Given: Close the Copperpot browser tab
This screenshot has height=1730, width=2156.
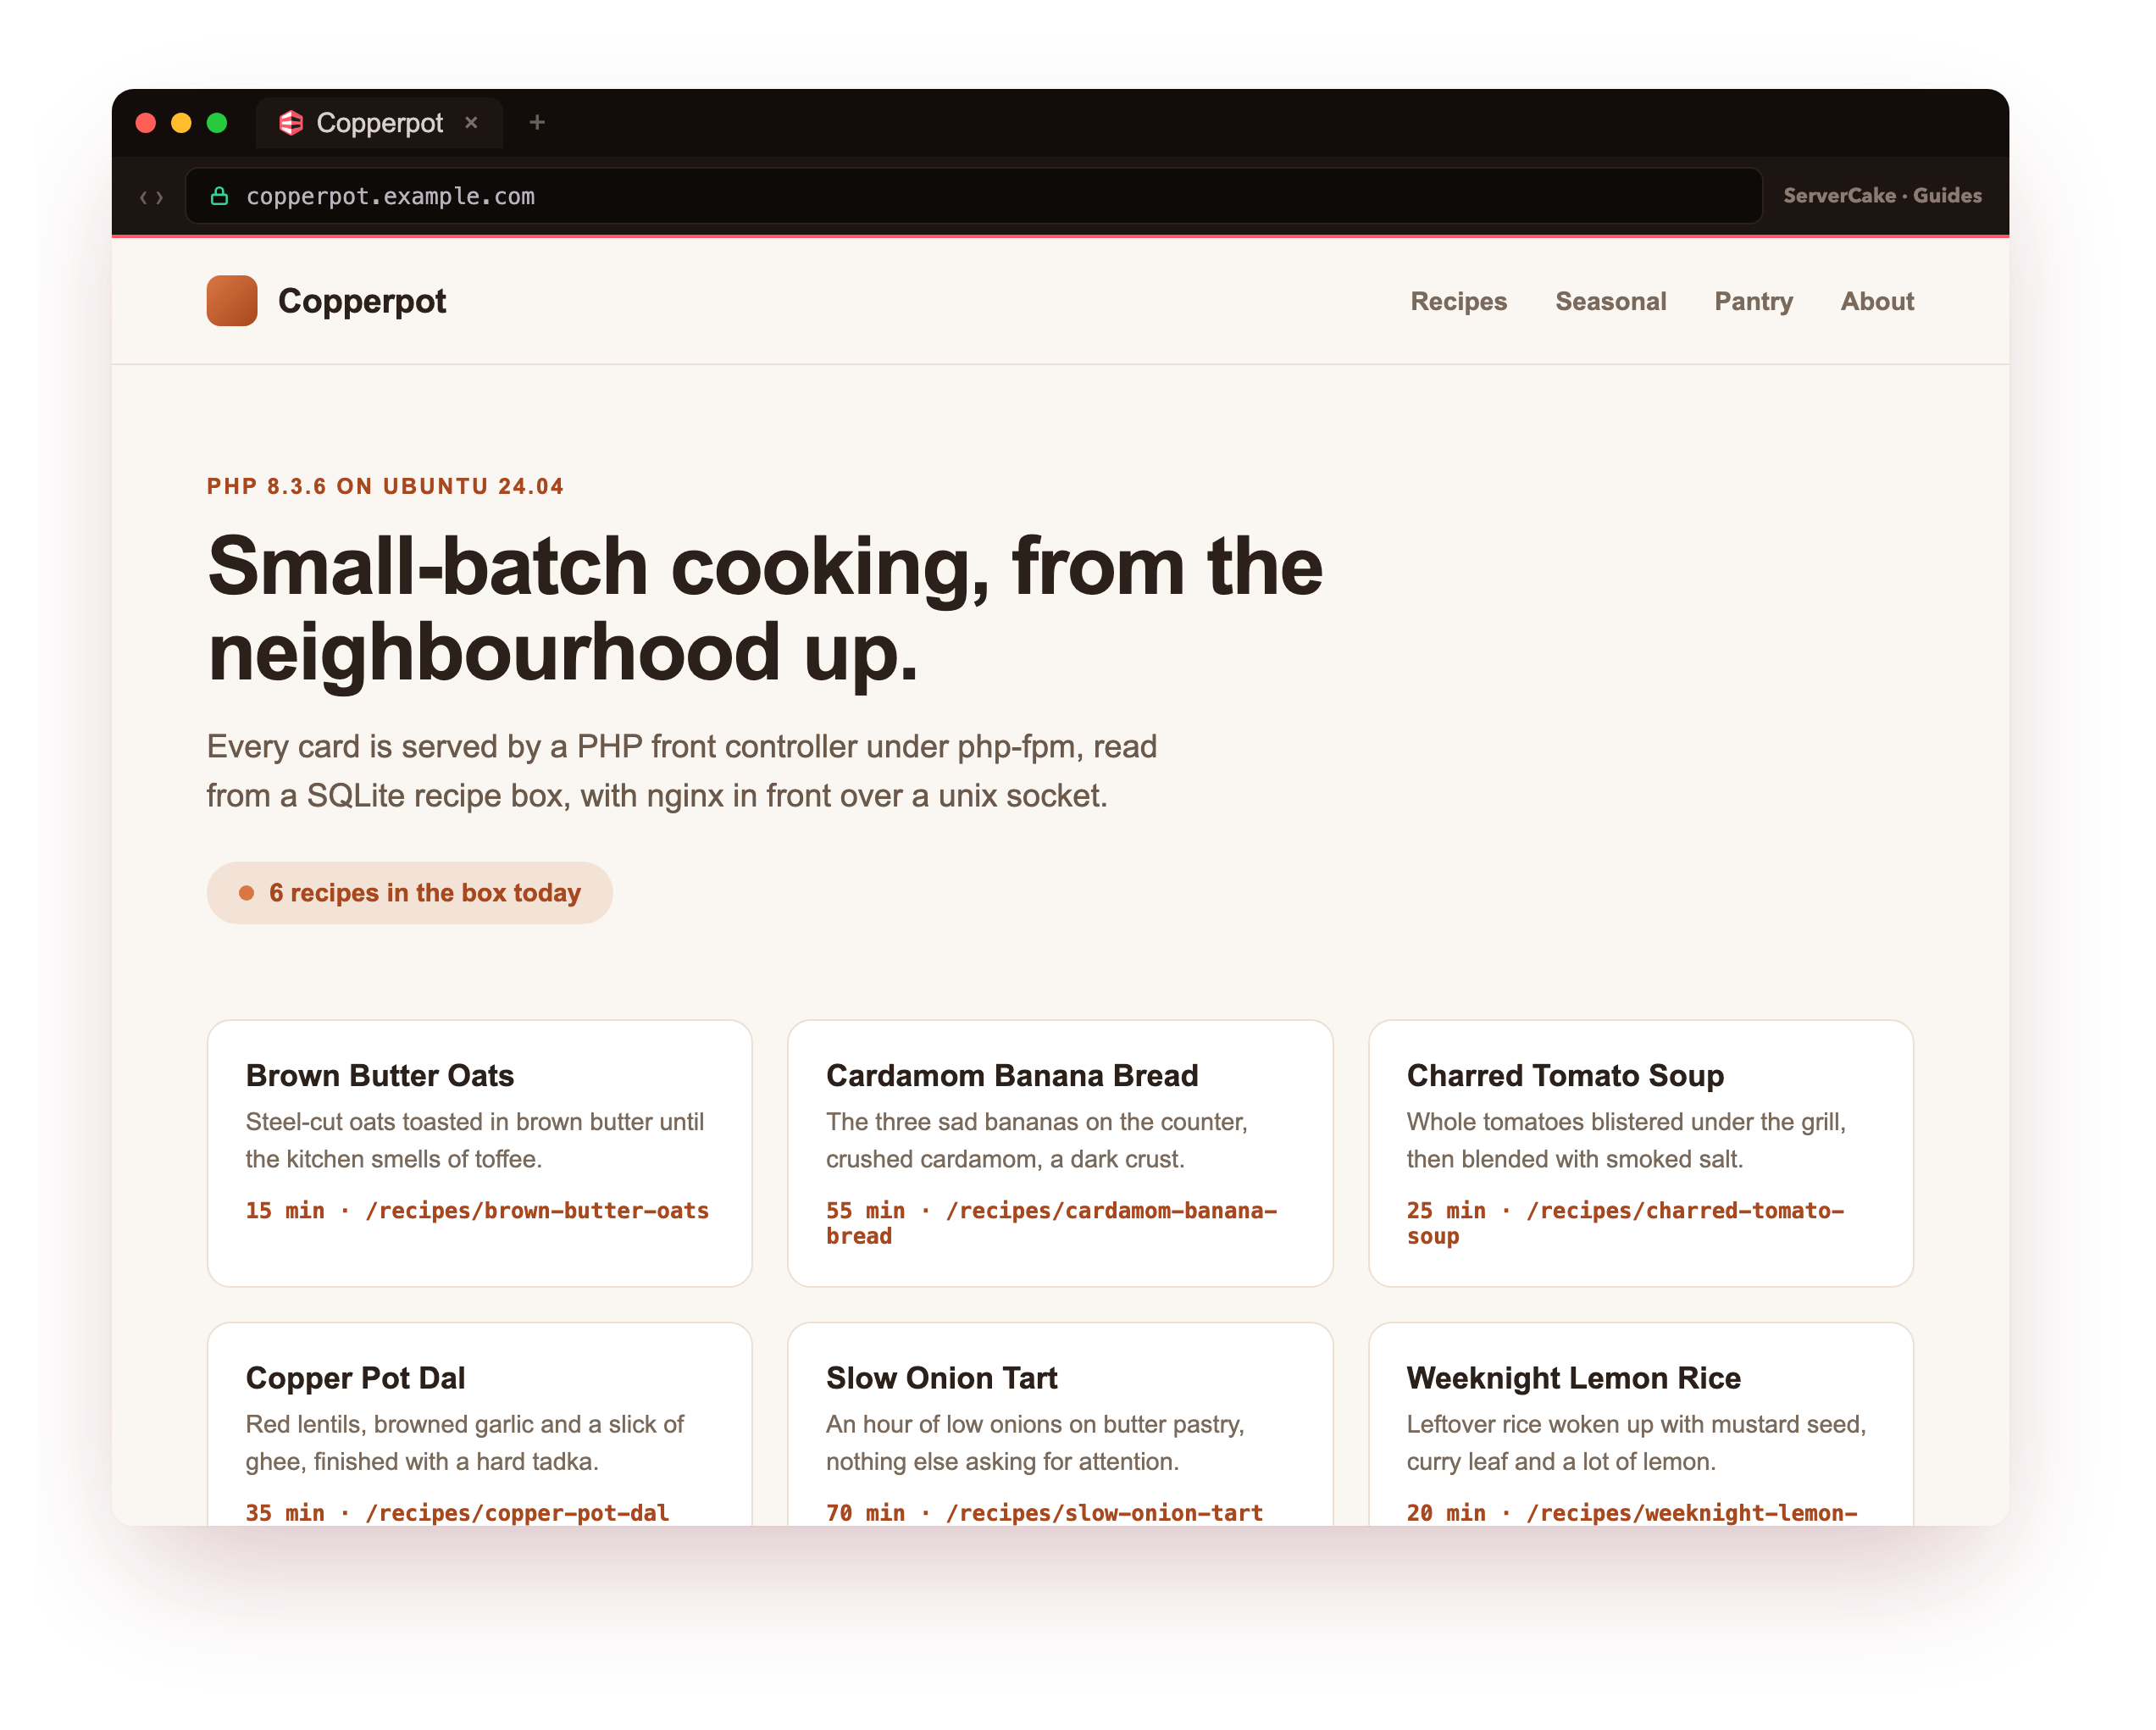Looking at the screenshot, I should (471, 122).
